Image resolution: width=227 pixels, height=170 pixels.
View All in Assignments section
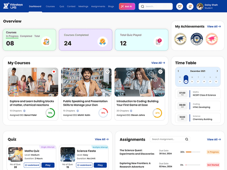click(214, 140)
